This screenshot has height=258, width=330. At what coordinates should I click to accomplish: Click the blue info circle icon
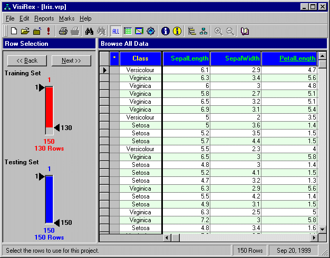click(166, 31)
